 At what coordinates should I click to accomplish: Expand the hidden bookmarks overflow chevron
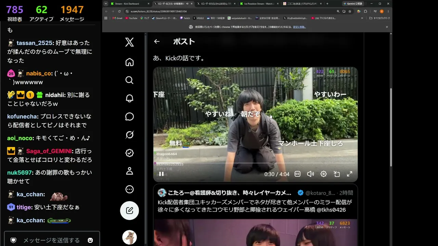[362, 18]
